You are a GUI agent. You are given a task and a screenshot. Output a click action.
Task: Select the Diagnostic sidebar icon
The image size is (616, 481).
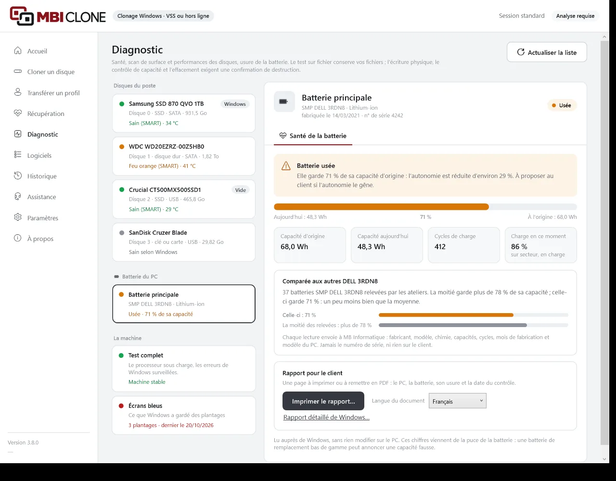pyautogui.click(x=18, y=134)
